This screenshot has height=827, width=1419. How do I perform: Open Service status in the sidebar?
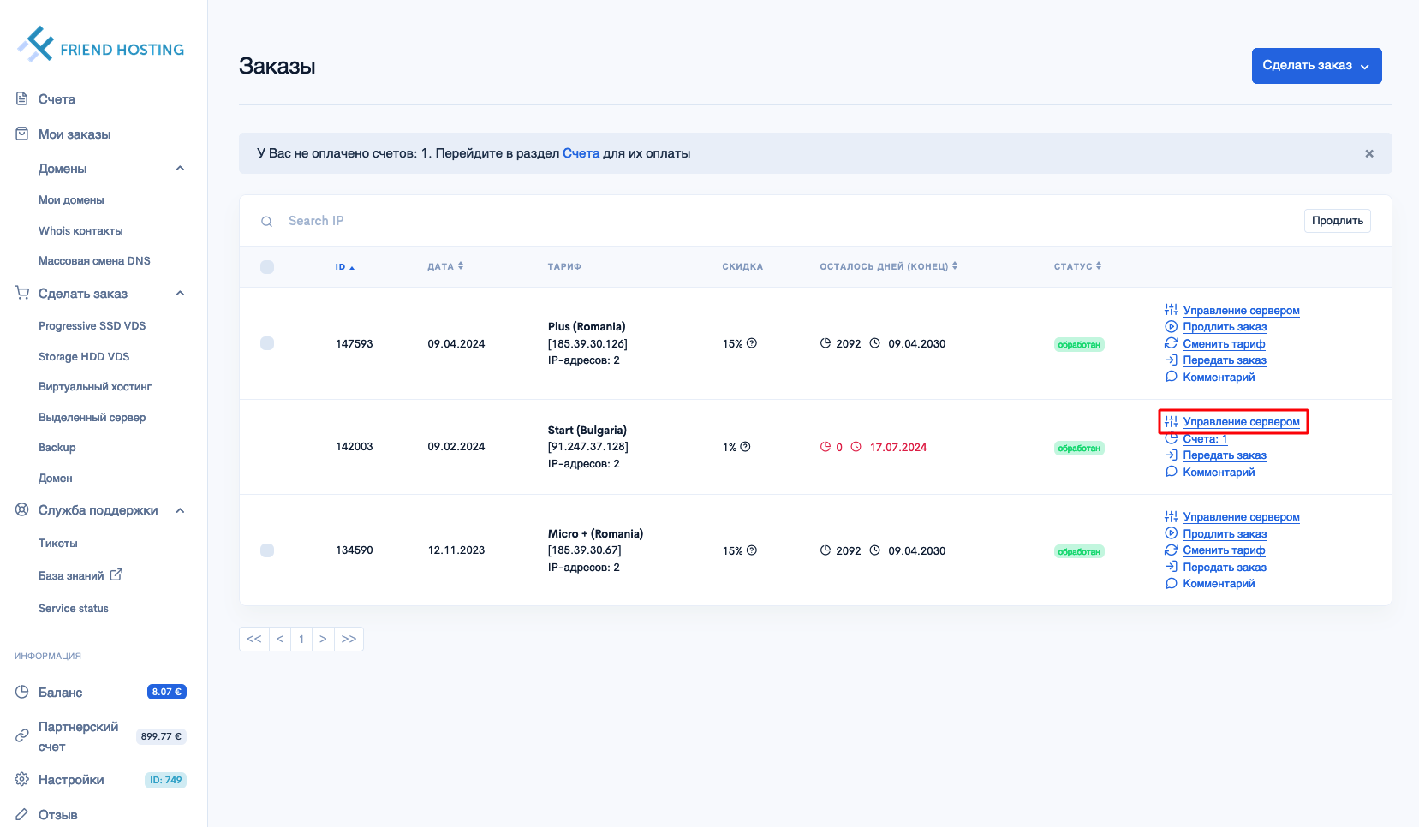[74, 609]
